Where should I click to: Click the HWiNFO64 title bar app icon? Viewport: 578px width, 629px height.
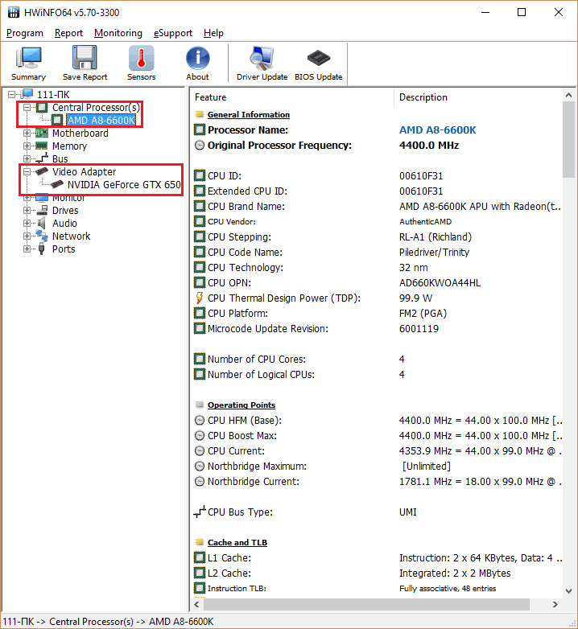13,12
